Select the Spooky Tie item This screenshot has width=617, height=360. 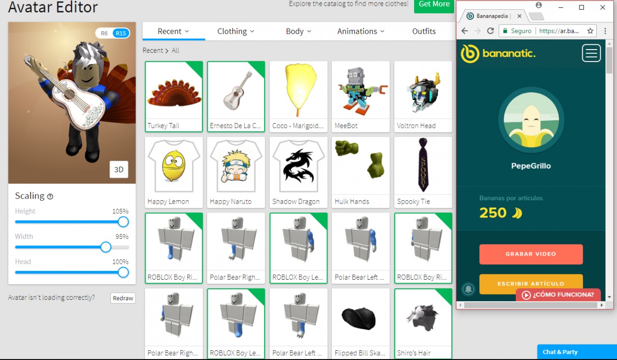click(x=423, y=172)
